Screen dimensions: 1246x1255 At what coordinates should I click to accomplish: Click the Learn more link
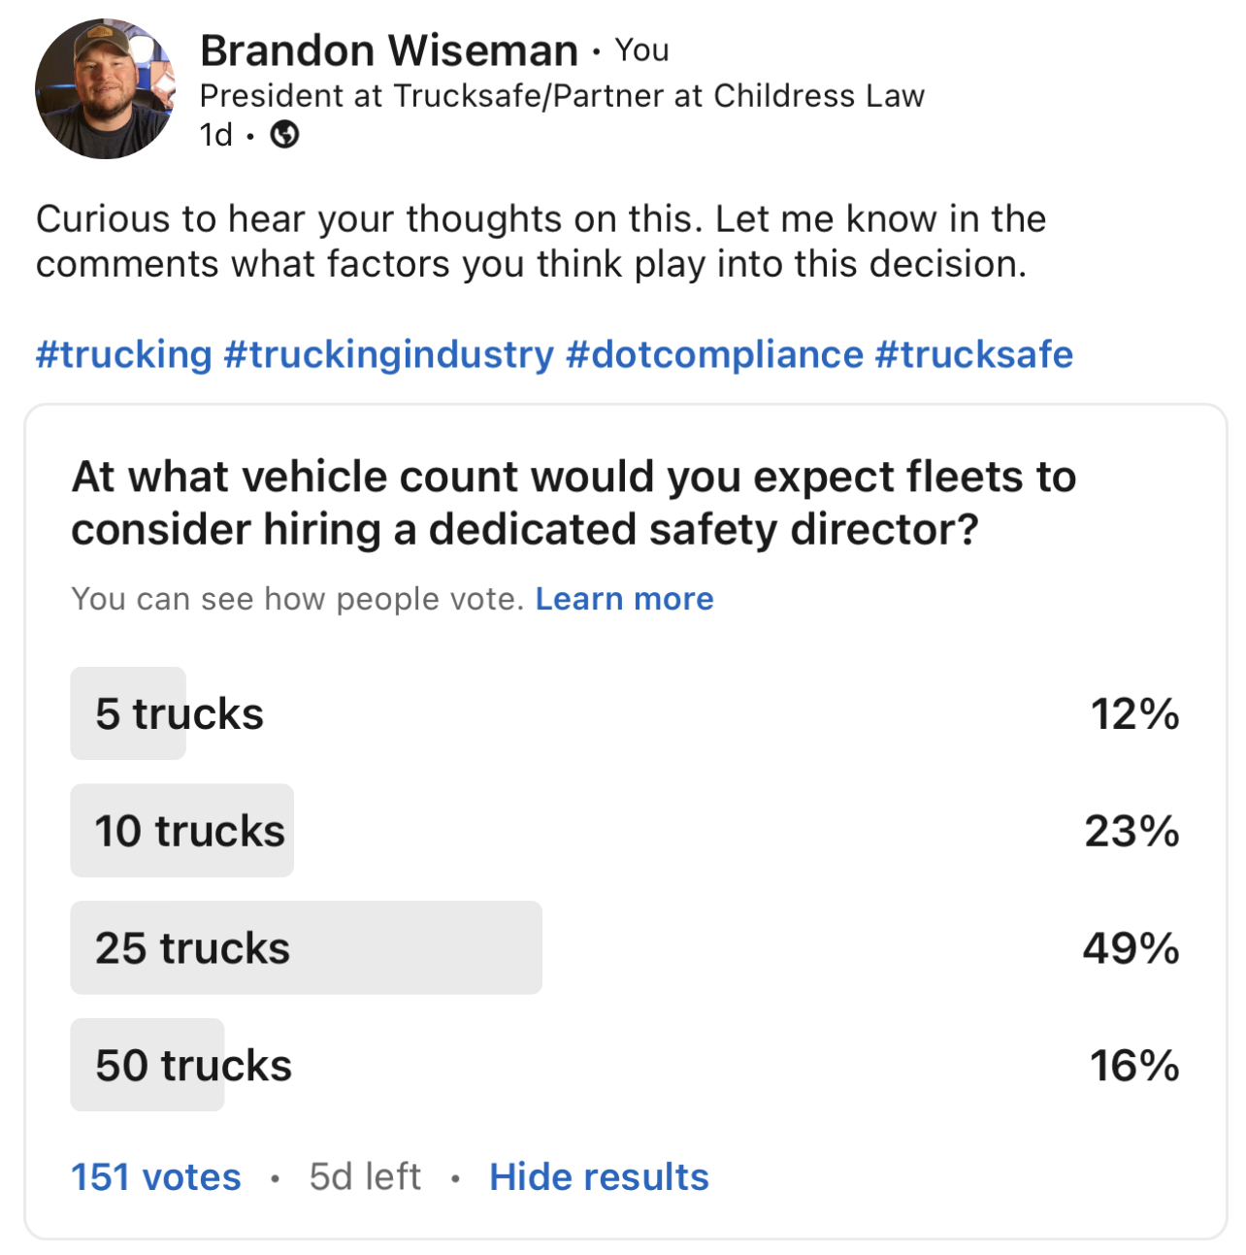tap(624, 599)
